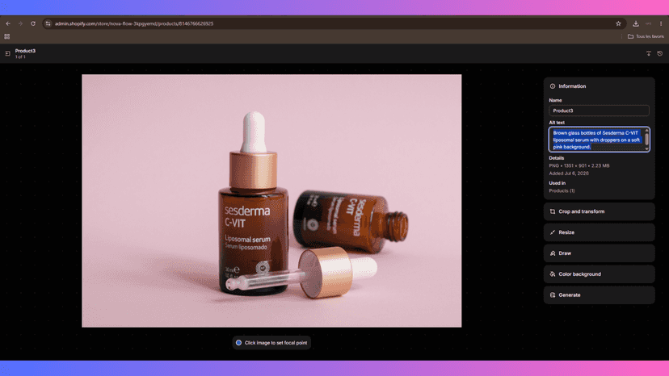Click the Name field containing Product3
This screenshot has width=669, height=376.
click(599, 111)
